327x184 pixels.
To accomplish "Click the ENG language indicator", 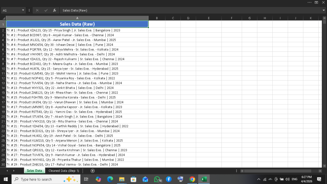I will click(x=294, y=179).
